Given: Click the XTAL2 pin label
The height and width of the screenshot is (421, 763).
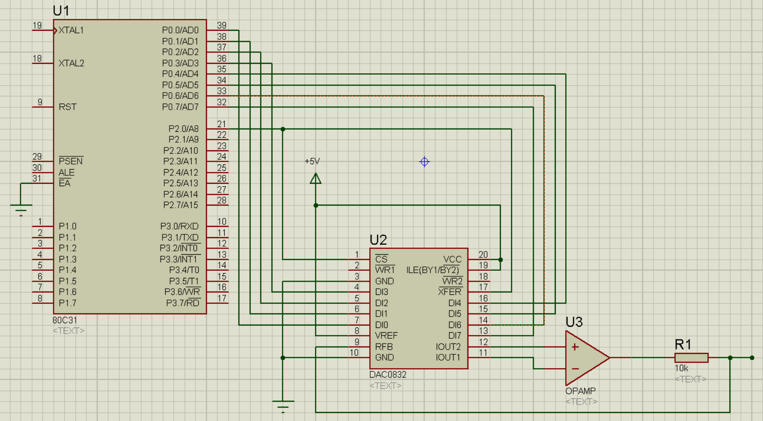Looking at the screenshot, I should click(71, 63).
